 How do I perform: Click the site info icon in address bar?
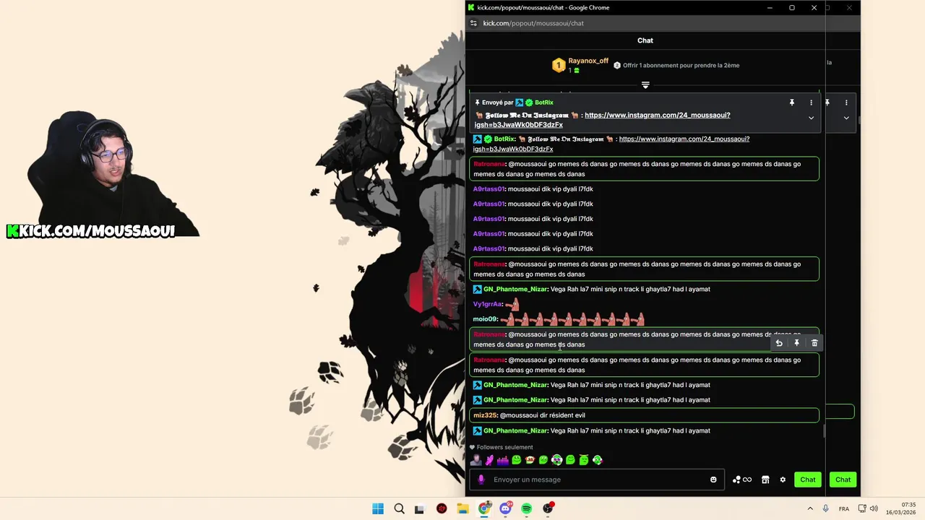pyautogui.click(x=473, y=23)
